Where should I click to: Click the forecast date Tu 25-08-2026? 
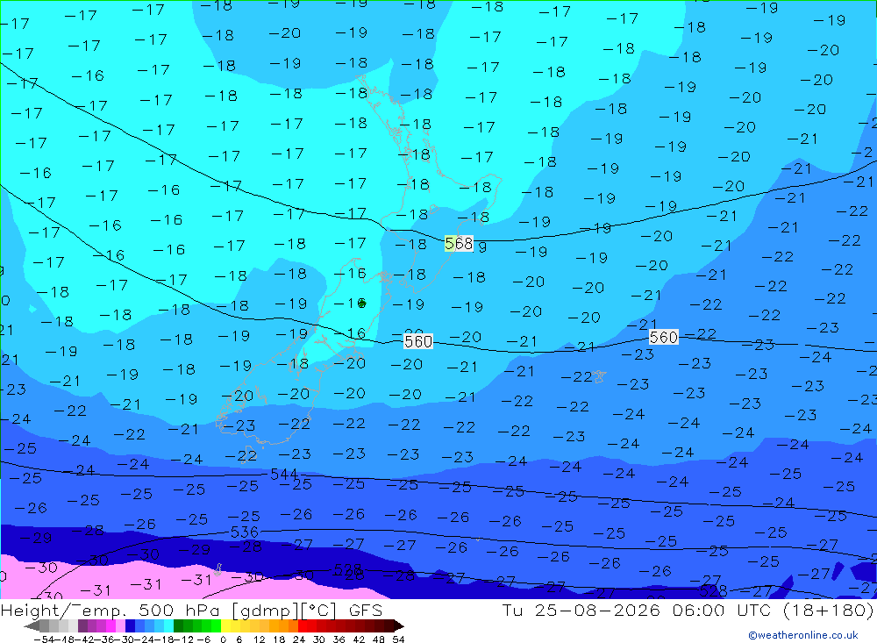tap(581, 610)
